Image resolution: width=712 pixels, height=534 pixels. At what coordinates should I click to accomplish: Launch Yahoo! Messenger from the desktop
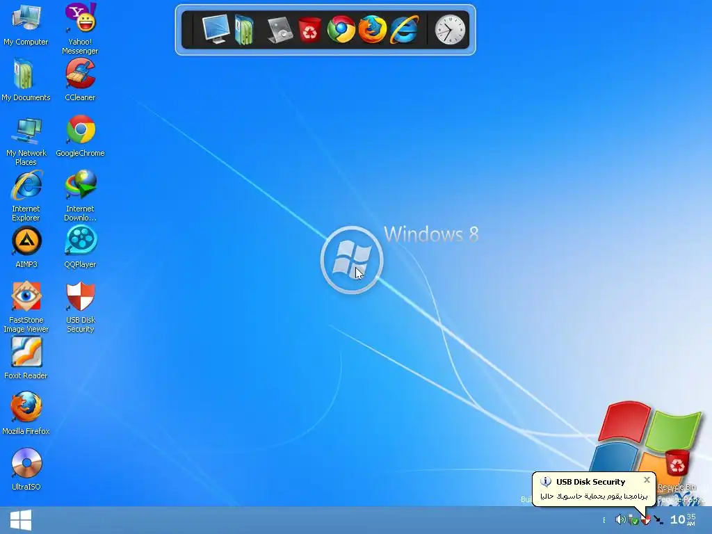point(81,28)
